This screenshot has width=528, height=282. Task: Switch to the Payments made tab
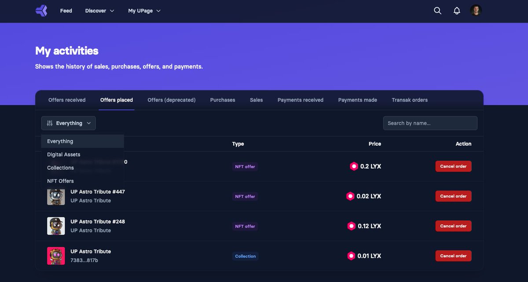point(358,100)
